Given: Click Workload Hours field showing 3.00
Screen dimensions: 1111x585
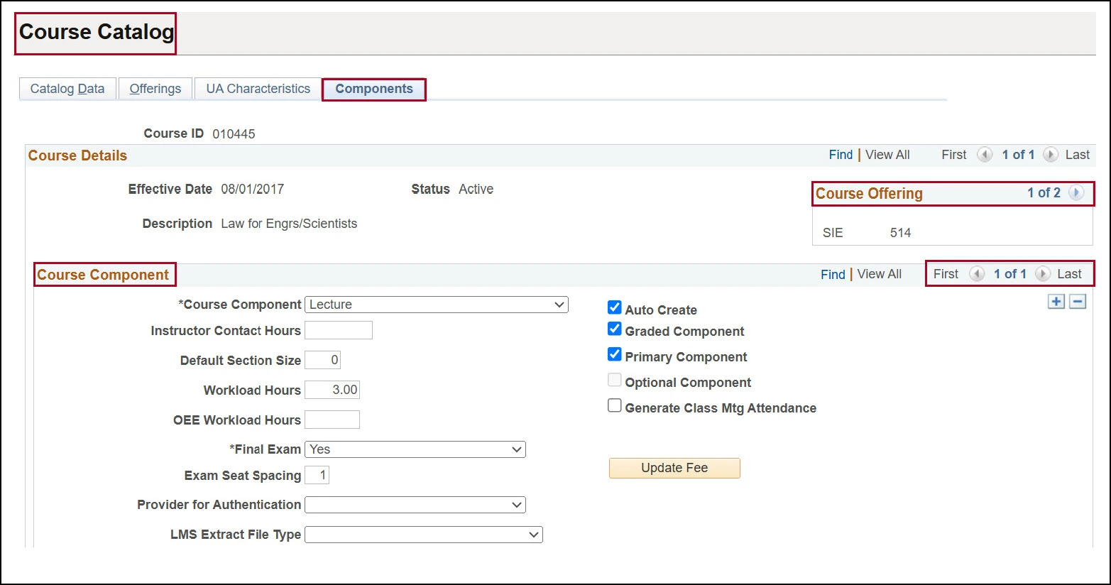Looking at the screenshot, I should tap(332, 390).
